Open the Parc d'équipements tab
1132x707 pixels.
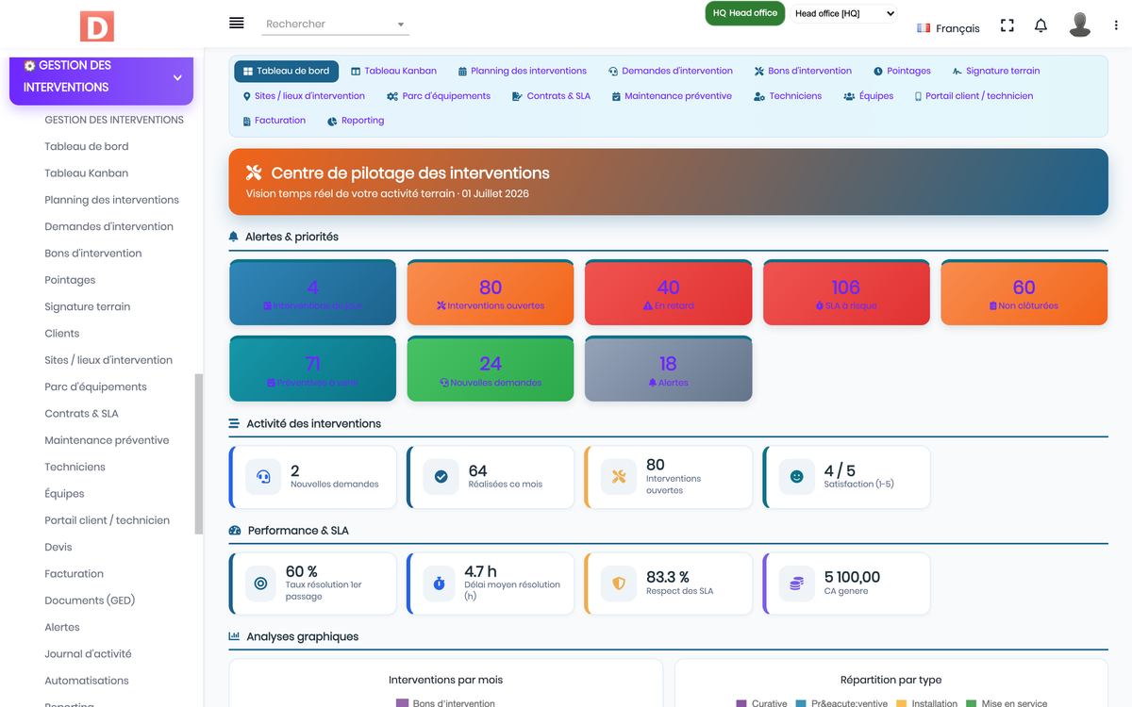[439, 96]
